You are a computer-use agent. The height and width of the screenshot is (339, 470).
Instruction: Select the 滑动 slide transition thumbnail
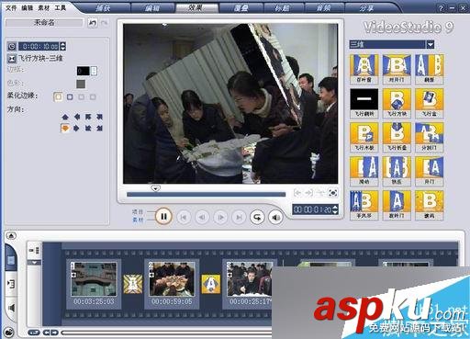364,171
